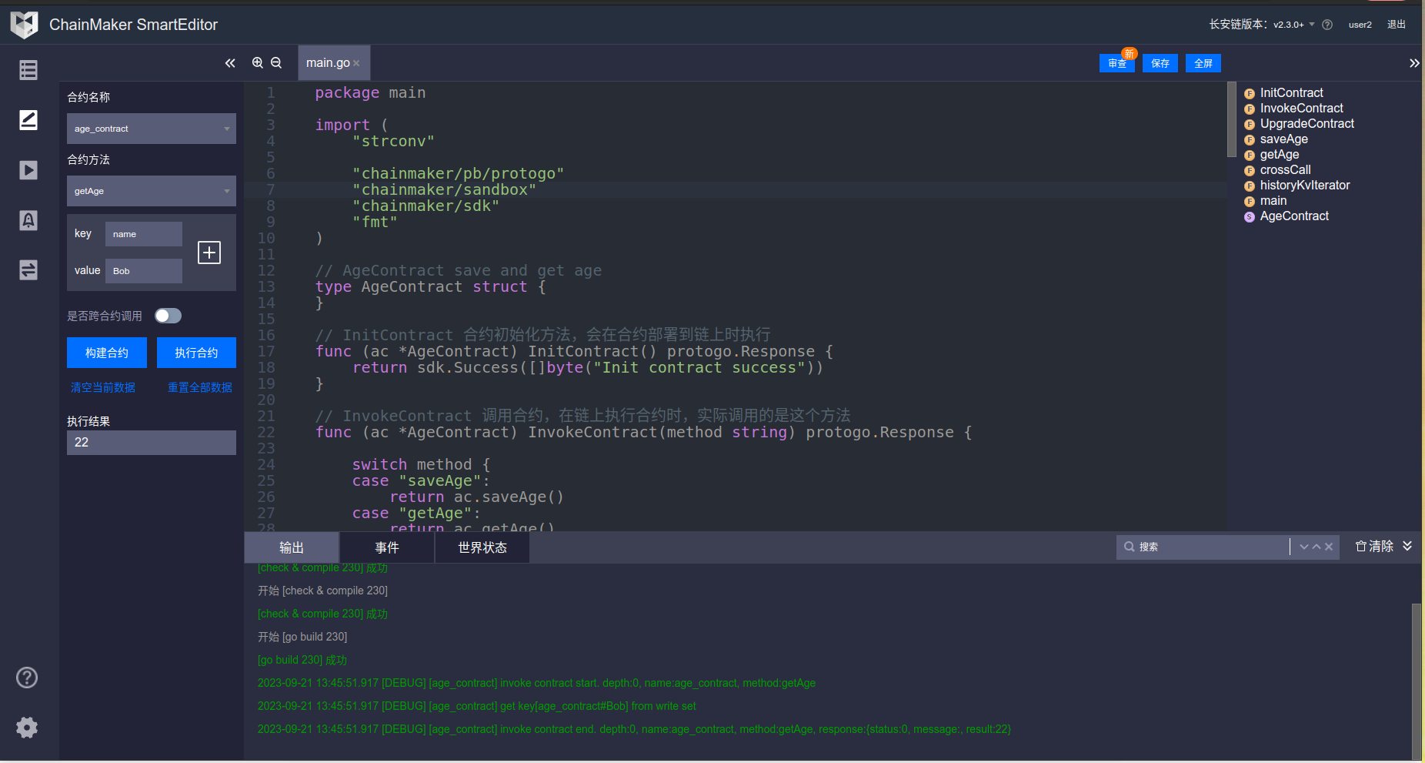The image size is (1425, 763).
Task: Click the 清空当前数据 link
Action: click(103, 387)
